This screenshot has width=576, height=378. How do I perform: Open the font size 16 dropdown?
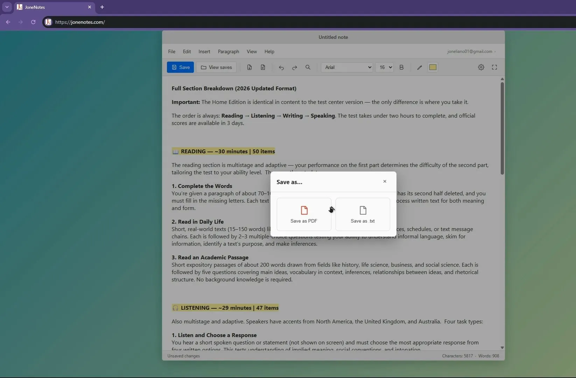point(384,67)
